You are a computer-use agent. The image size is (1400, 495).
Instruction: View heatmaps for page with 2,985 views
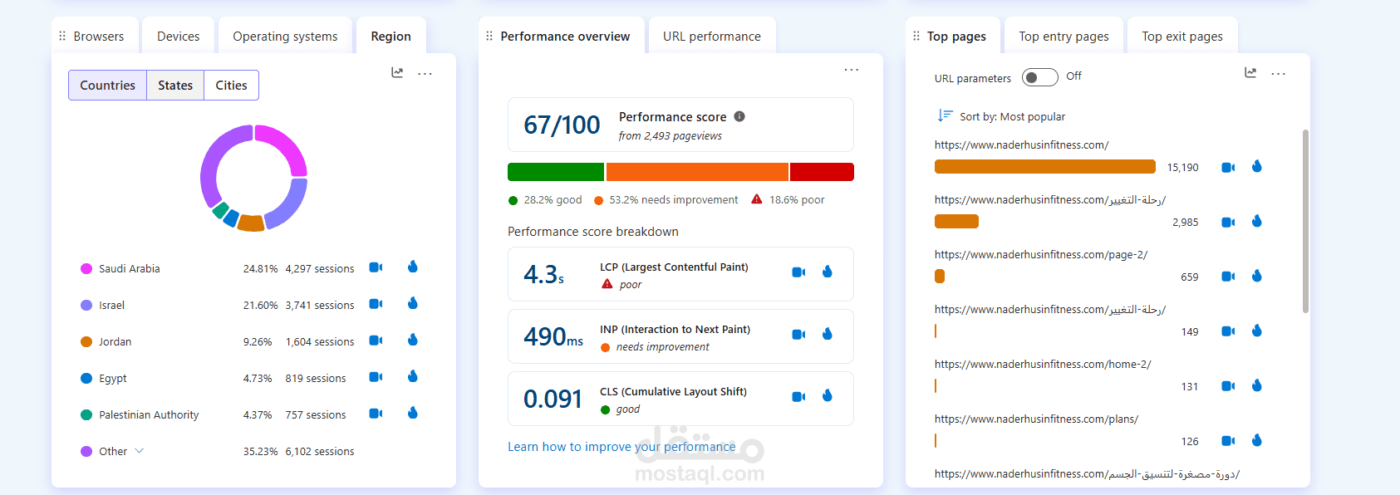(x=1257, y=221)
